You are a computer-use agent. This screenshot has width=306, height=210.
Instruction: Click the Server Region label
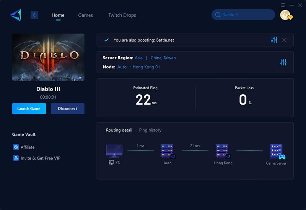pos(118,58)
